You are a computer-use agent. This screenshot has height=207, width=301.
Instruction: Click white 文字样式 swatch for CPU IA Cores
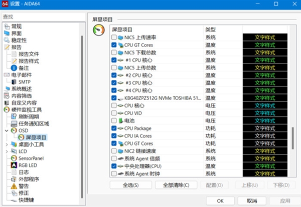[265, 136]
